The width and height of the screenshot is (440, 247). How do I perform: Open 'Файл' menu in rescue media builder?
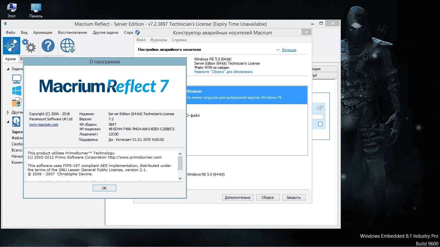[x=141, y=40]
